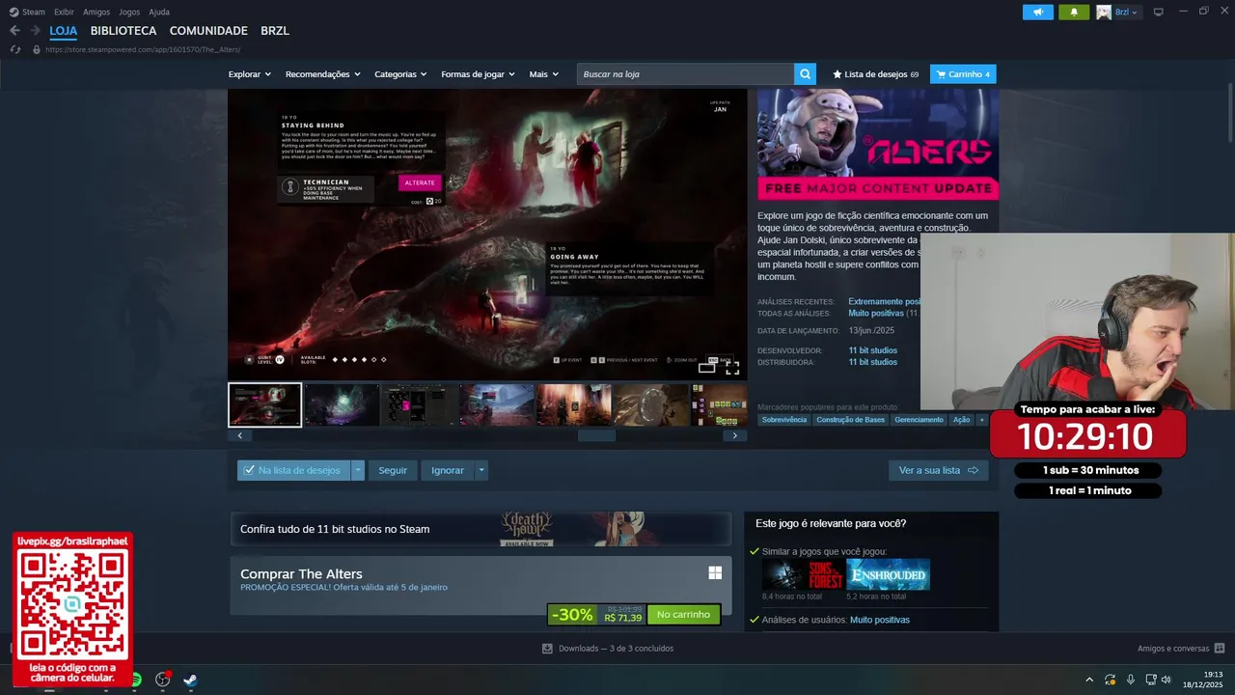Click the Enshrouded game capsule
The width and height of the screenshot is (1235, 695).
[x=889, y=574]
